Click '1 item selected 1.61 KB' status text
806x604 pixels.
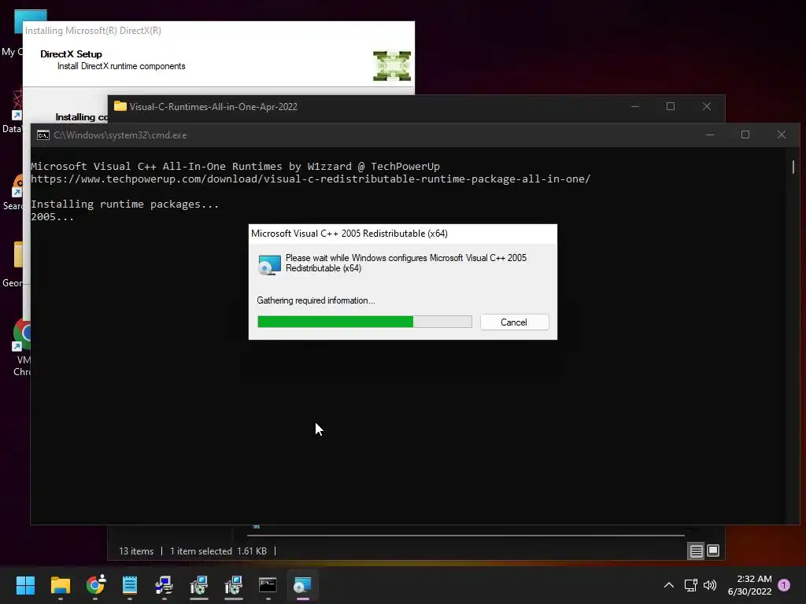219,551
